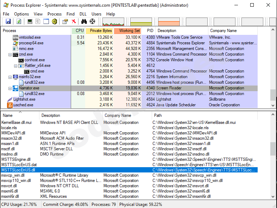Click Commit Charge 49.08% in status bar
The image size is (277, 208).
tap(65, 204)
